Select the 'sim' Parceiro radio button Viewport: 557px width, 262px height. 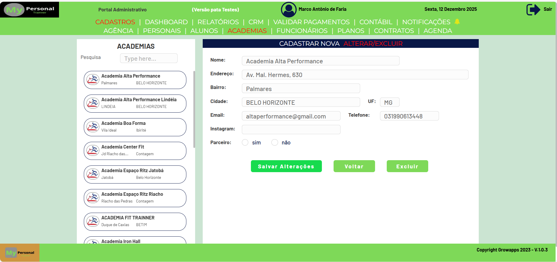point(245,142)
